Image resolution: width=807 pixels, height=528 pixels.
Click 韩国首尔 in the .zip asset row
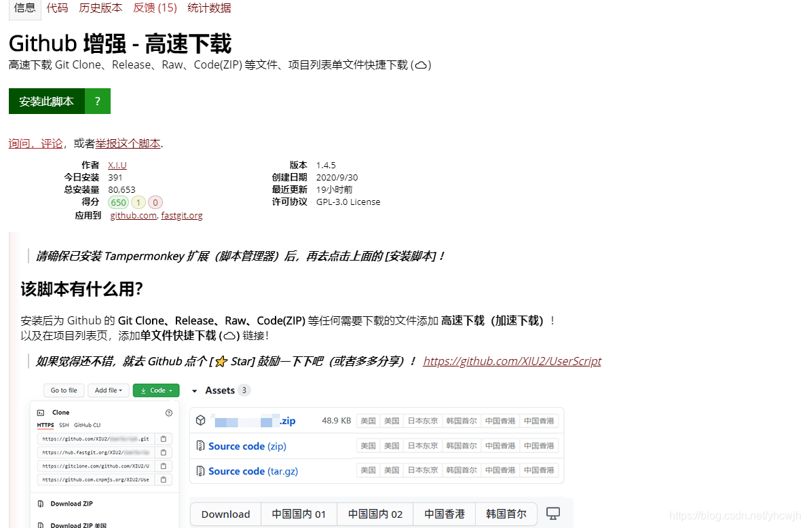coord(461,421)
